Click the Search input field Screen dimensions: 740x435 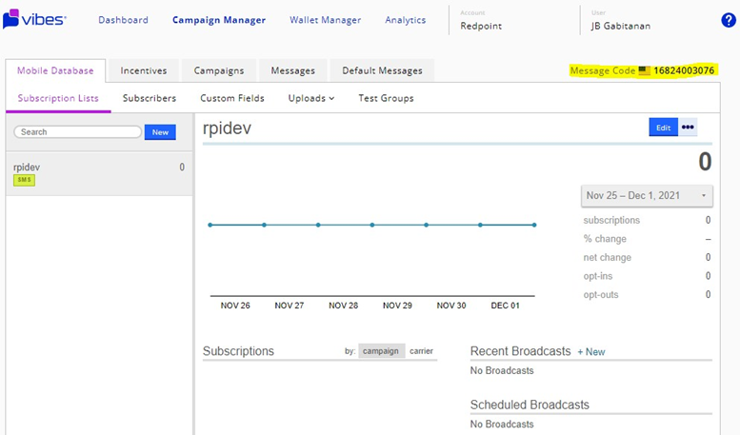[x=78, y=132]
